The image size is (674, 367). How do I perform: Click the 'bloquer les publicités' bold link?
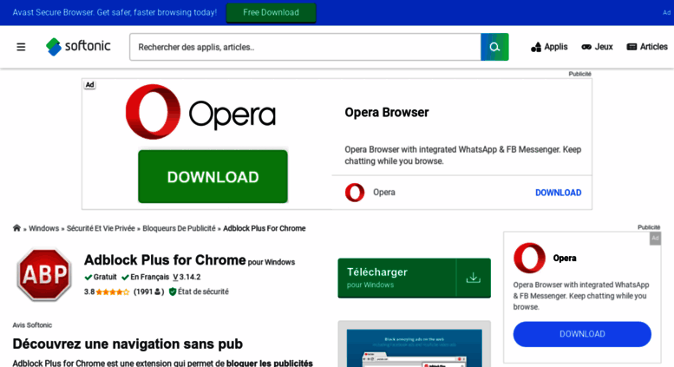pyautogui.click(x=270, y=364)
